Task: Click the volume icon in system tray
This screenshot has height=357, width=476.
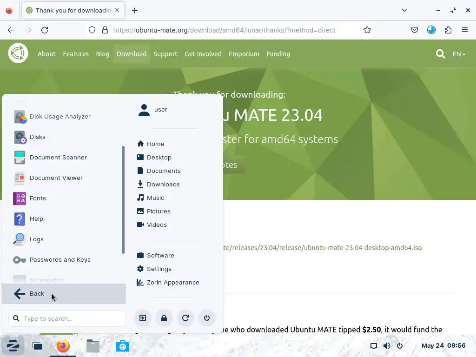Action: 387,346
